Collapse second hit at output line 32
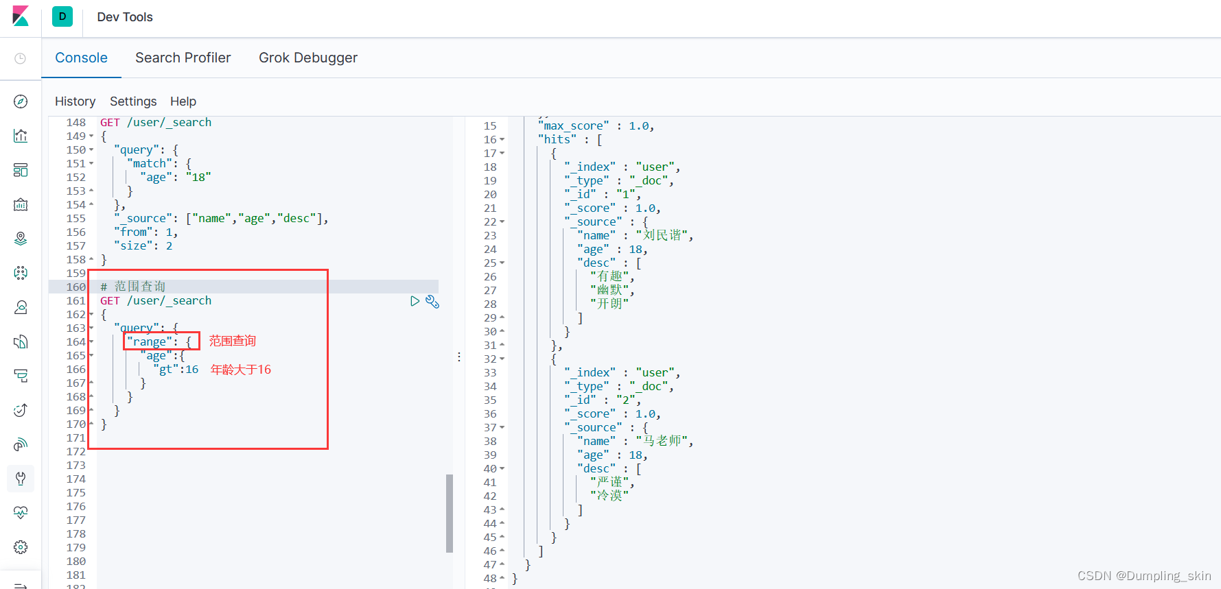Viewport: 1221px width, 589px height. (502, 359)
